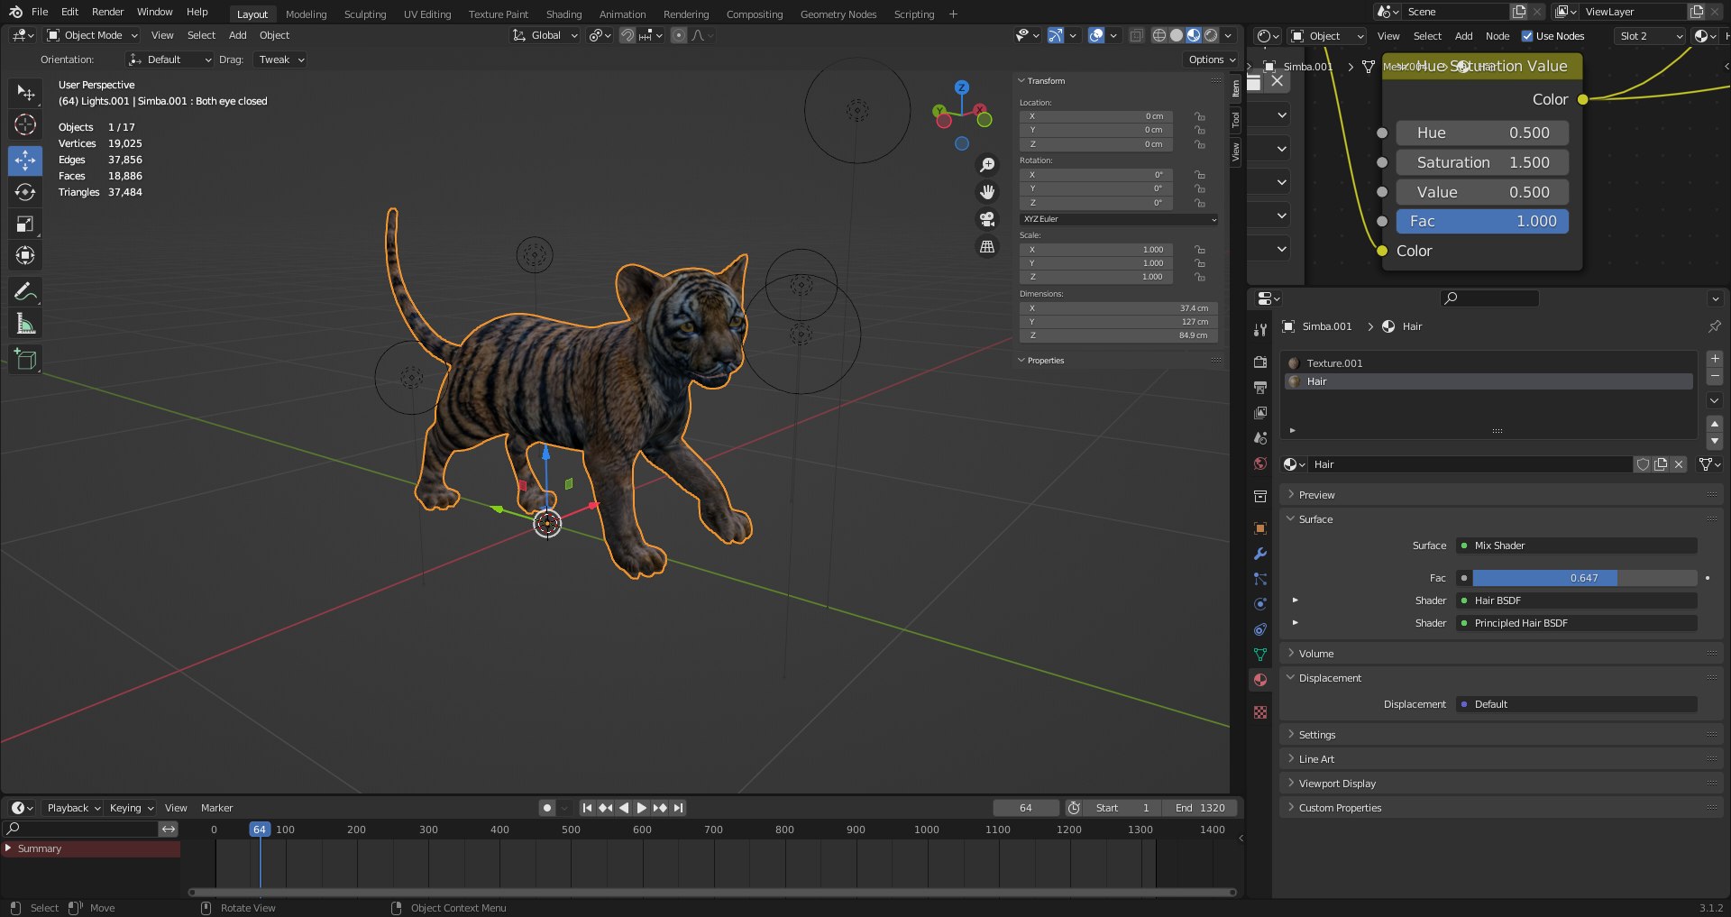This screenshot has height=917, width=1731.
Task: Select the Transform tool
Action: pyautogui.click(x=25, y=255)
